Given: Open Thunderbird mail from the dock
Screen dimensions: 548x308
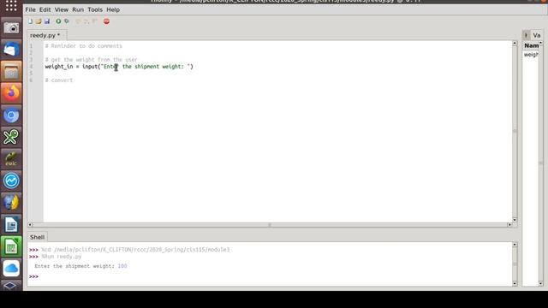Looking at the screenshot, I should point(11,50).
